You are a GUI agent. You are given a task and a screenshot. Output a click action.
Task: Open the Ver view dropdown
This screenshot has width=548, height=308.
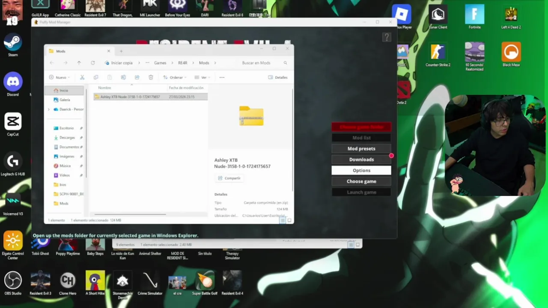pos(203,77)
